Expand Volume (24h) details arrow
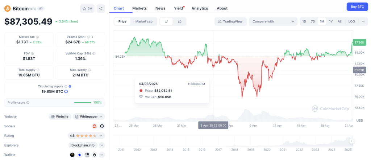This screenshot has width=371, height=160. click(92, 37)
